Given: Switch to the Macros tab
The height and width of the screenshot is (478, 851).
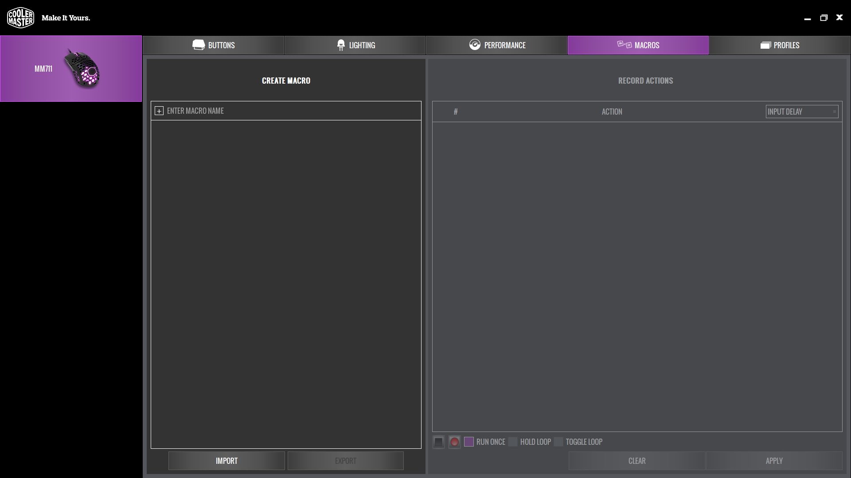Looking at the screenshot, I should (638, 45).
